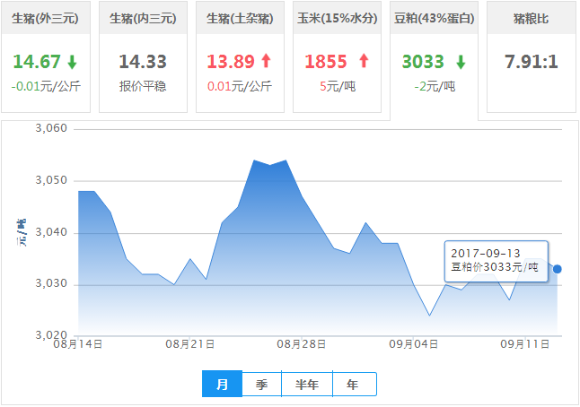This screenshot has width=580, height=407.
Task: Click the green down arrow beside 3033
Action: 461,62
